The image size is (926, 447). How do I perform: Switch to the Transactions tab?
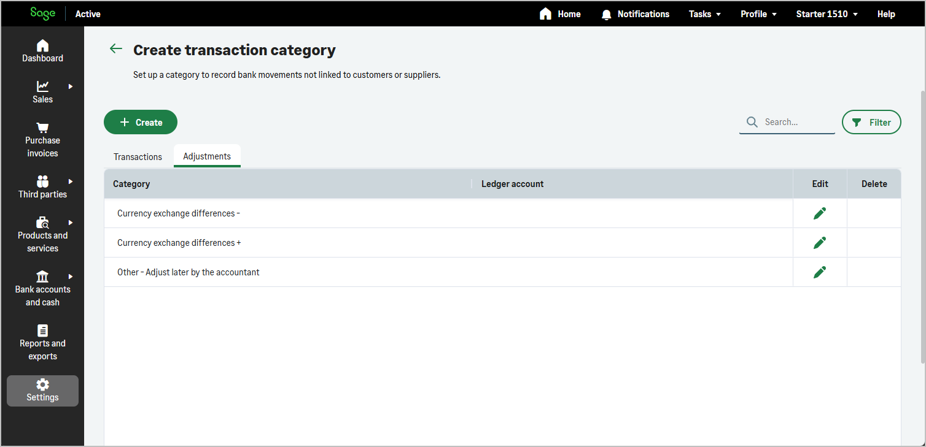138,157
